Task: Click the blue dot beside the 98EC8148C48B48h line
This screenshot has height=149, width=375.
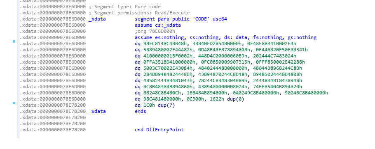Action: pos(14,41)
